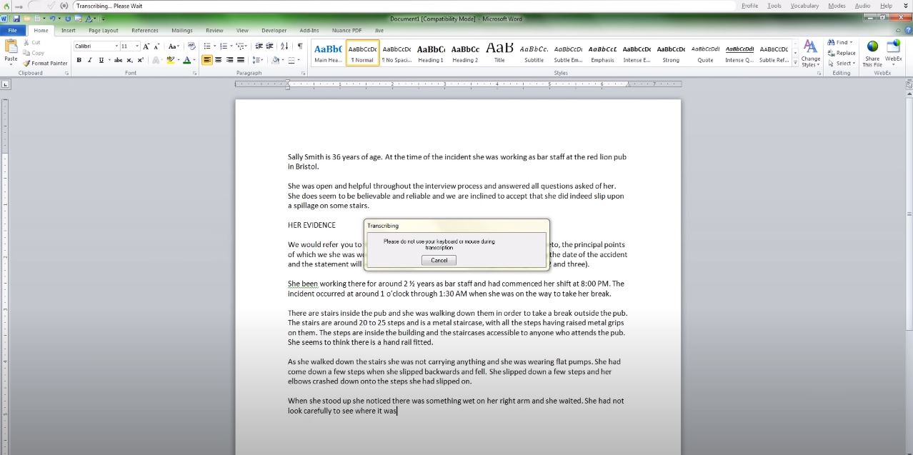Image resolution: width=913 pixels, height=455 pixels.
Task: Open the Change Styles dropdown
Action: (810, 54)
